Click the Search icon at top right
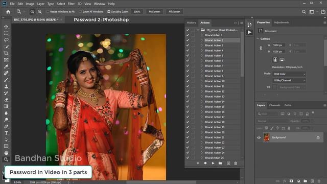Viewport: 327px width, 184px height. pos(304,12)
